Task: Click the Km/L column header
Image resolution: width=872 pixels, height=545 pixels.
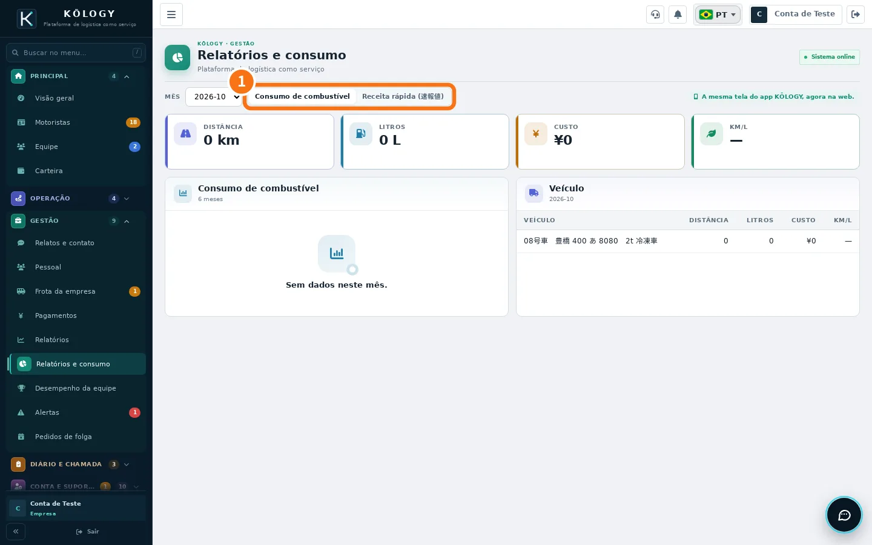Action: click(842, 220)
